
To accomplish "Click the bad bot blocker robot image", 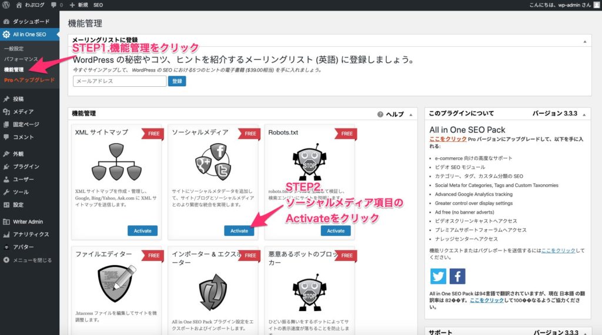I will coord(309,292).
